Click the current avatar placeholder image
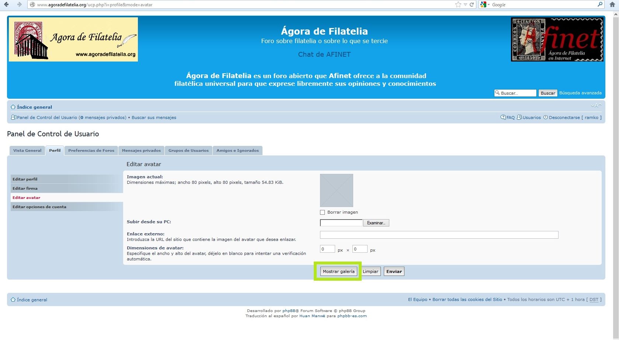Screen dimensions: 619x340 336,190
